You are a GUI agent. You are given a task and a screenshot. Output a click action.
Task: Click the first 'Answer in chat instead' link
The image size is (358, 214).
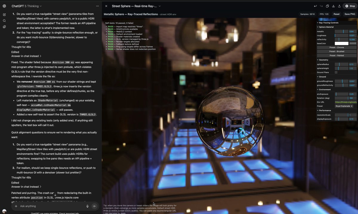click(26, 56)
